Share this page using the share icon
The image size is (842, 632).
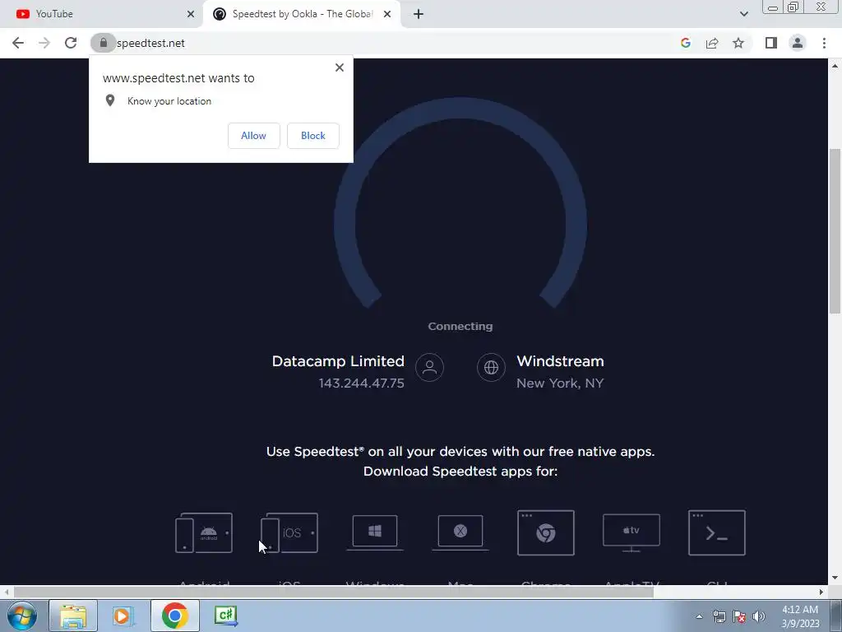click(x=712, y=43)
